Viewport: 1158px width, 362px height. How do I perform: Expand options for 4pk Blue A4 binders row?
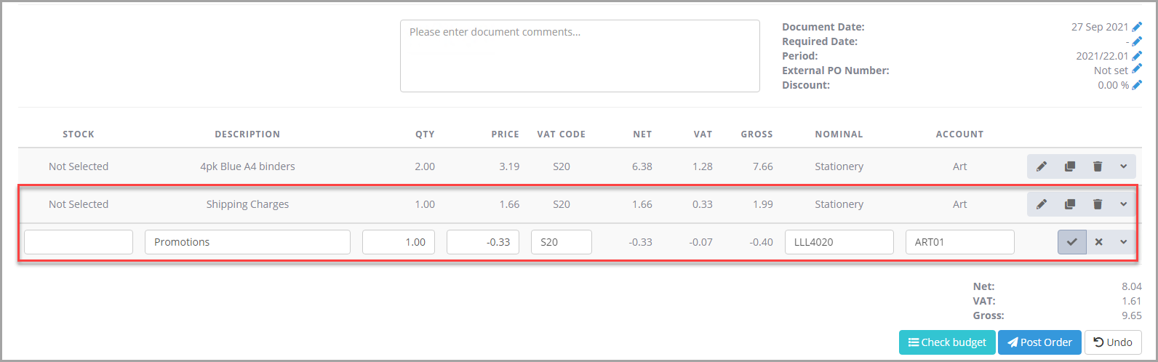[x=1123, y=166]
